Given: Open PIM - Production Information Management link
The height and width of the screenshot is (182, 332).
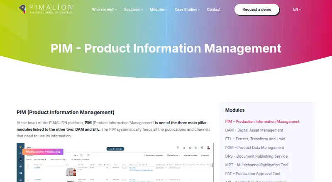Looking at the screenshot, I should 262,122.
